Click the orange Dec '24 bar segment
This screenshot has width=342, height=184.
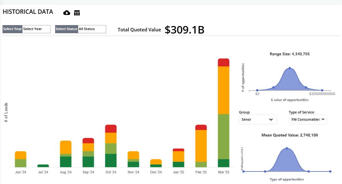tap(156, 162)
